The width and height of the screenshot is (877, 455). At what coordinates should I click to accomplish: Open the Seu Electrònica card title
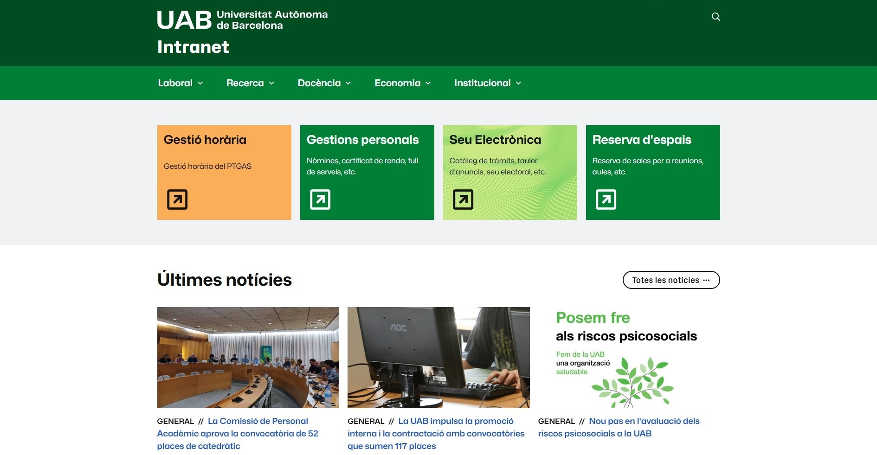495,140
